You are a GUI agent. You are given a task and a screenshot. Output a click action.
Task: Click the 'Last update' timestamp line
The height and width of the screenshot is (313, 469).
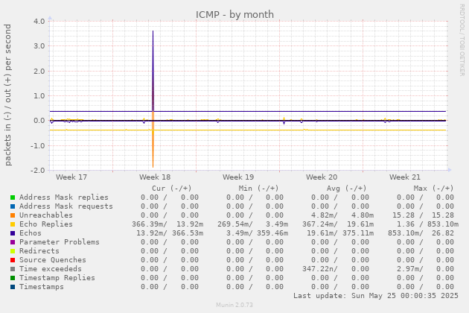[376, 296]
